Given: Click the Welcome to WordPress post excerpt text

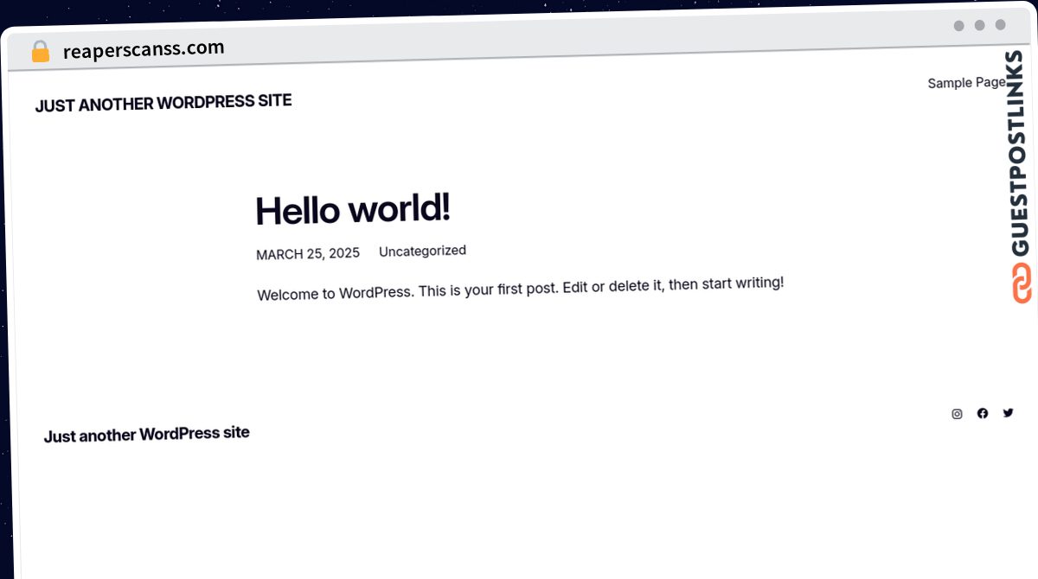Looking at the screenshot, I should (521, 289).
